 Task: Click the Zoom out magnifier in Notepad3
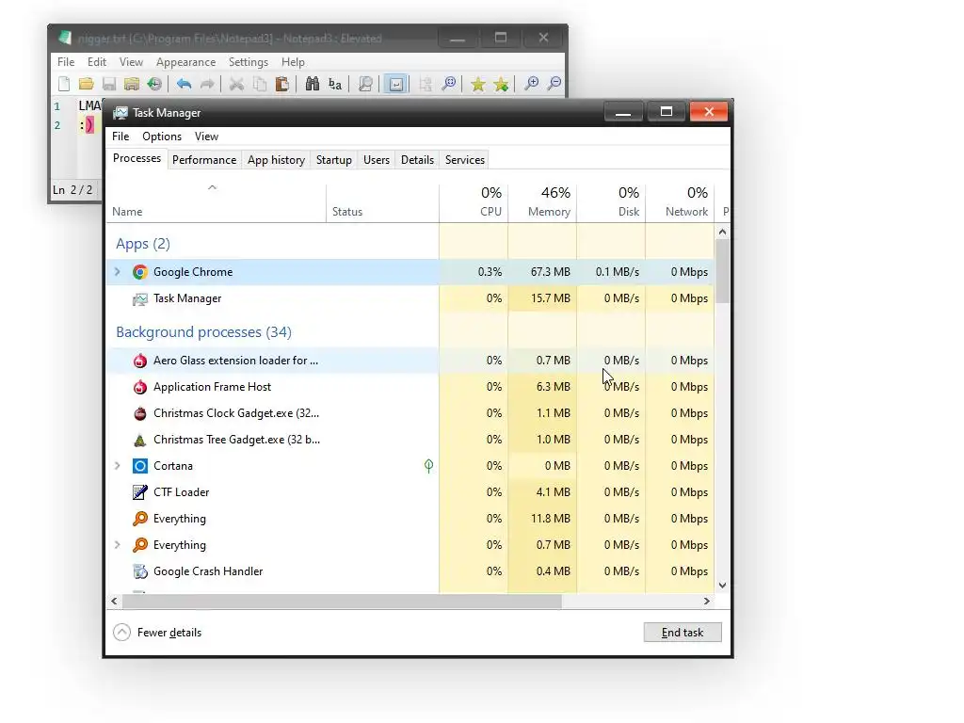tap(554, 84)
